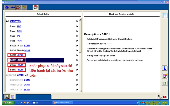
Task: Open the DTC tab icon
Action: [x=36, y=7]
